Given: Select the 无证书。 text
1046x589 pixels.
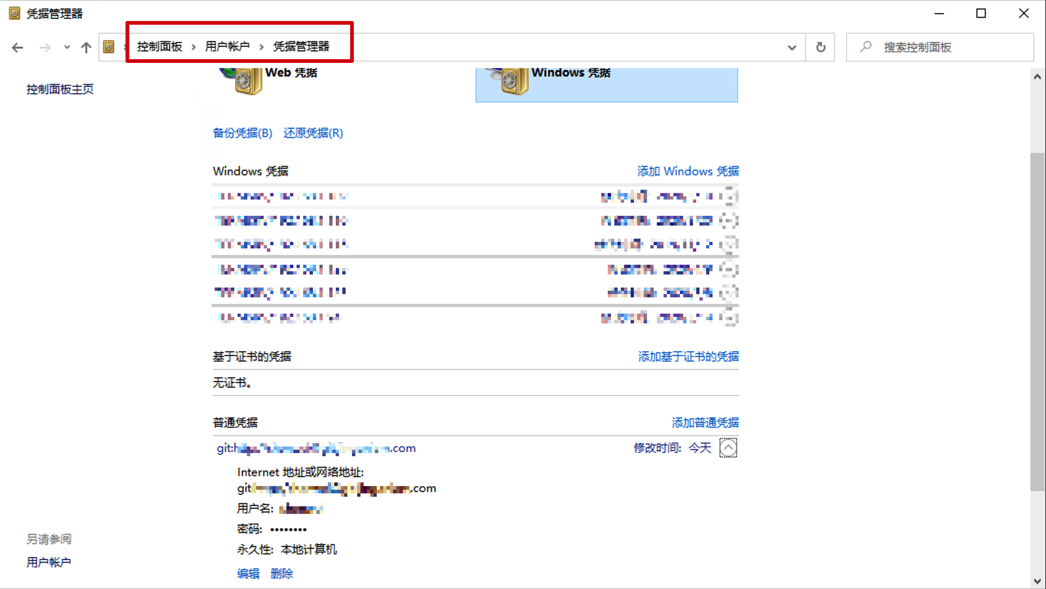Looking at the screenshot, I should click(233, 383).
